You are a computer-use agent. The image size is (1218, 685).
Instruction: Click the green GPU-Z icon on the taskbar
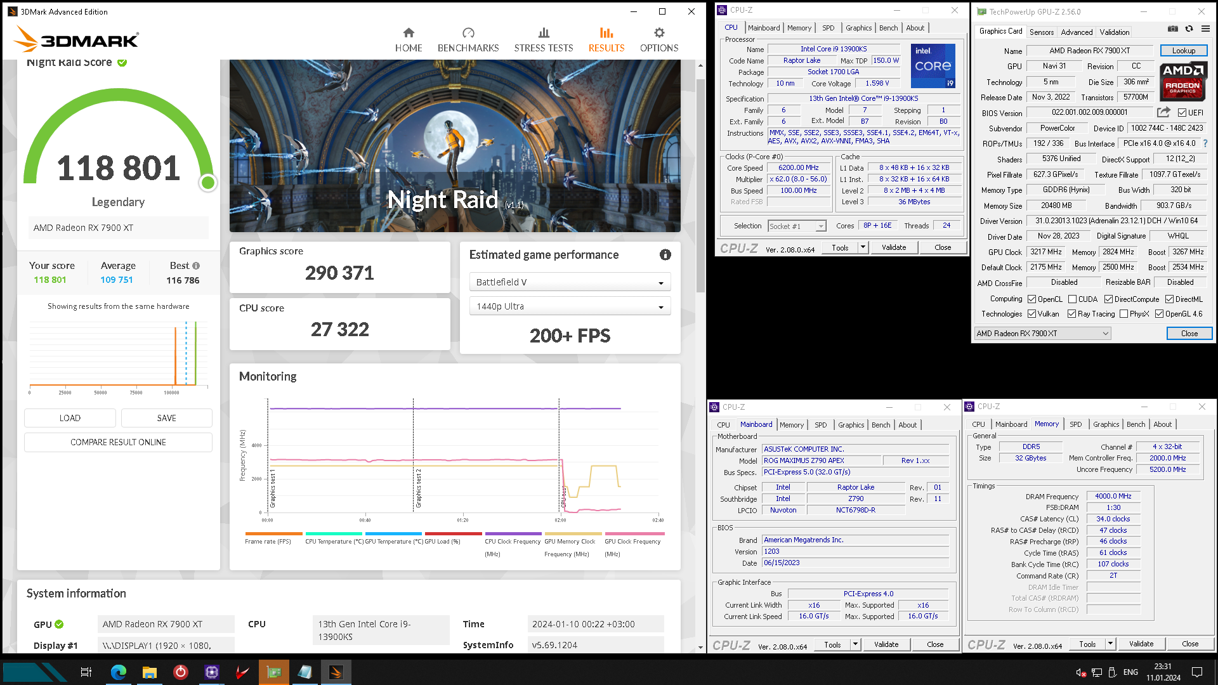point(274,672)
